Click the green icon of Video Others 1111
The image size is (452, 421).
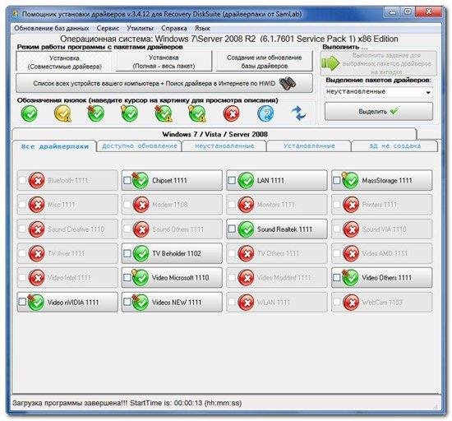point(350,278)
